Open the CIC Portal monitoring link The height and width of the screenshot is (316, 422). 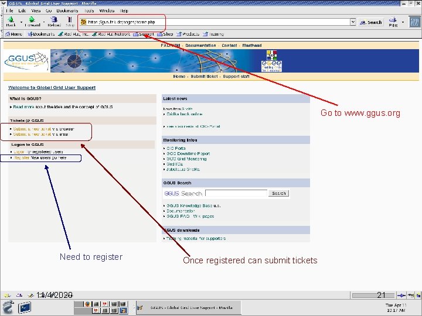176,148
